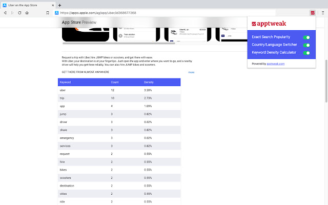Viewport: 328px width, 205px height.
Task: Select the 'ride' keyword cell
Action: pos(62,201)
